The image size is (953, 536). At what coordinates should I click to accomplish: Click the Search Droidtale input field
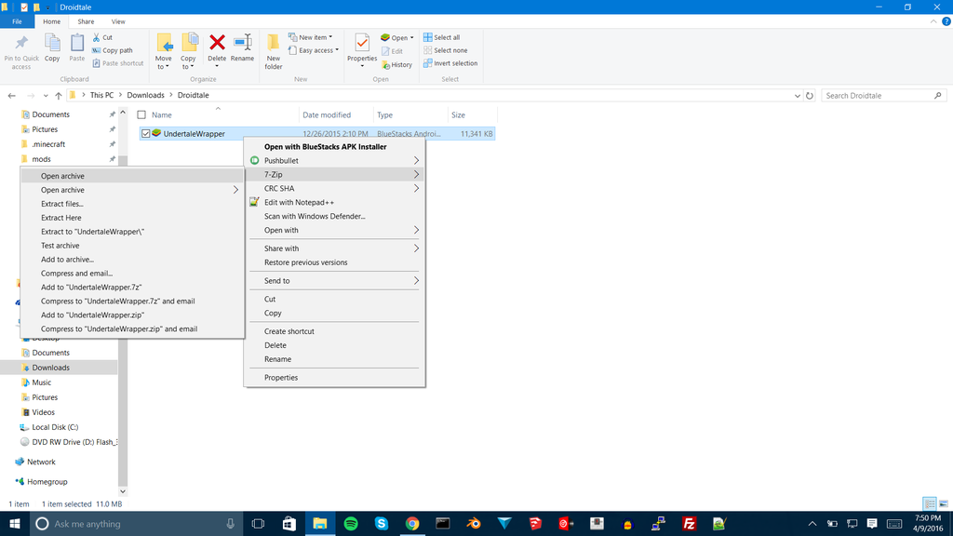(877, 95)
